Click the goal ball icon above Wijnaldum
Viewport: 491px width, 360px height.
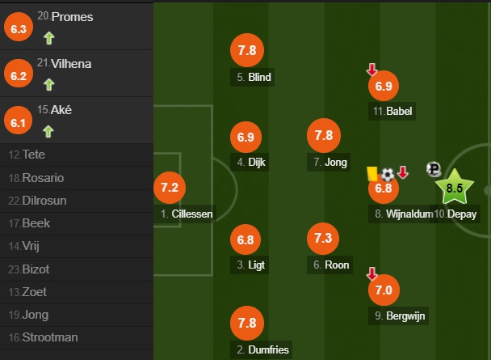click(x=388, y=173)
